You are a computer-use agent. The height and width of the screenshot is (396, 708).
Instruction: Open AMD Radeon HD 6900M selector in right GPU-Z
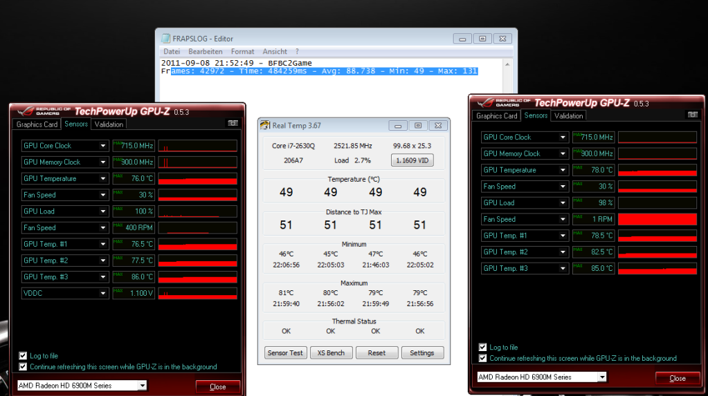coord(541,377)
